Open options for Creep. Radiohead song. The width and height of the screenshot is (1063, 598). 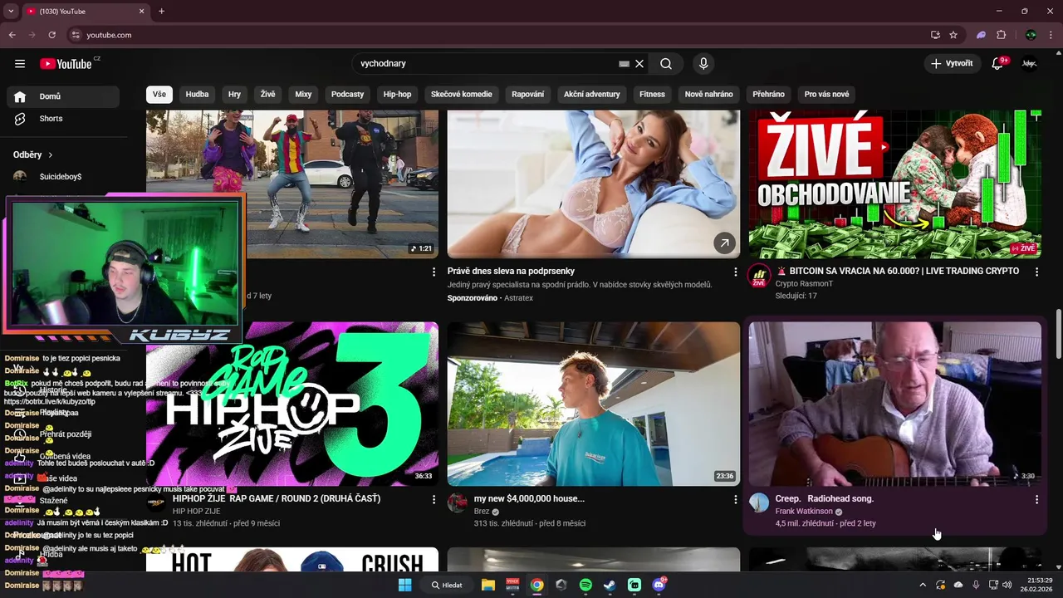pyautogui.click(x=1036, y=499)
